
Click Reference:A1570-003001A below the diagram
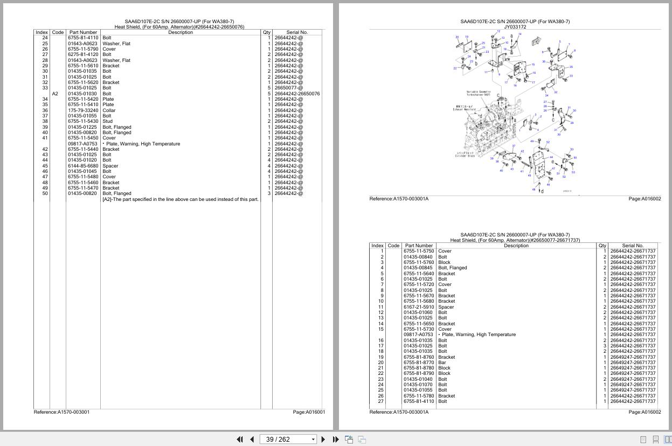(x=399, y=199)
